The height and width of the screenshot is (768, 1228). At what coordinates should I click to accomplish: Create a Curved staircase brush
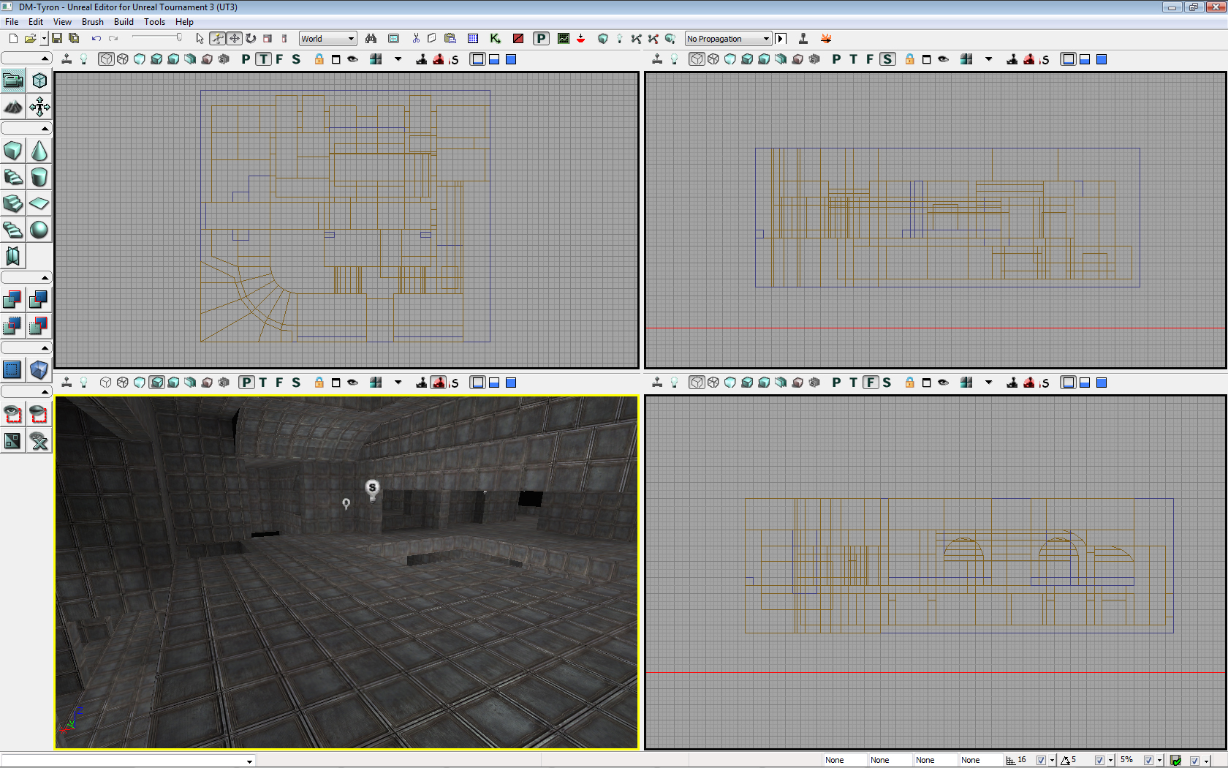(x=13, y=177)
